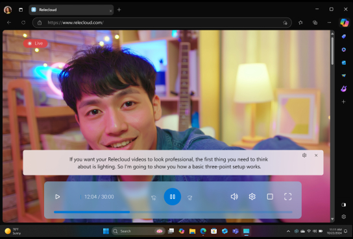Rewind the video 10 seconds
353x239 pixels.
(154, 198)
